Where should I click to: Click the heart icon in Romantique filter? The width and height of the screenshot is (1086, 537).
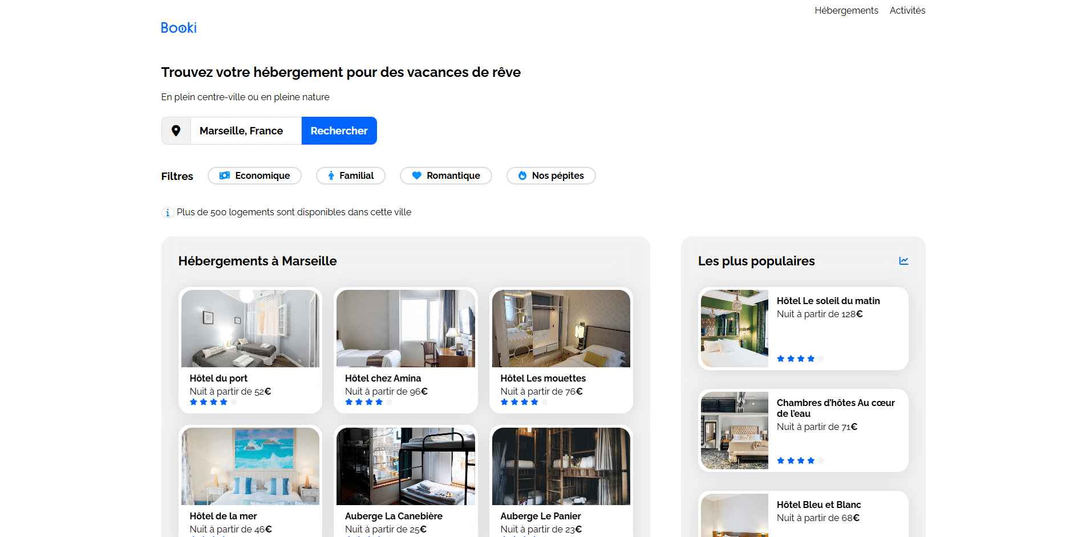tap(416, 176)
